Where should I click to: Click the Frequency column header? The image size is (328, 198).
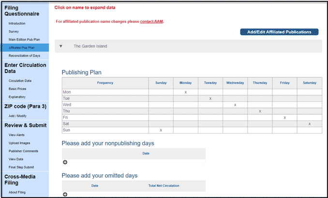click(105, 83)
